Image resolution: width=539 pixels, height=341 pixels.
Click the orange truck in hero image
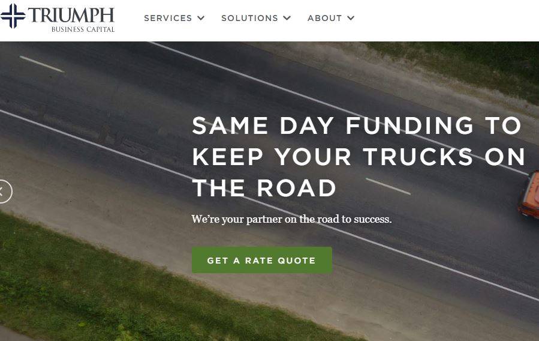click(x=529, y=195)
